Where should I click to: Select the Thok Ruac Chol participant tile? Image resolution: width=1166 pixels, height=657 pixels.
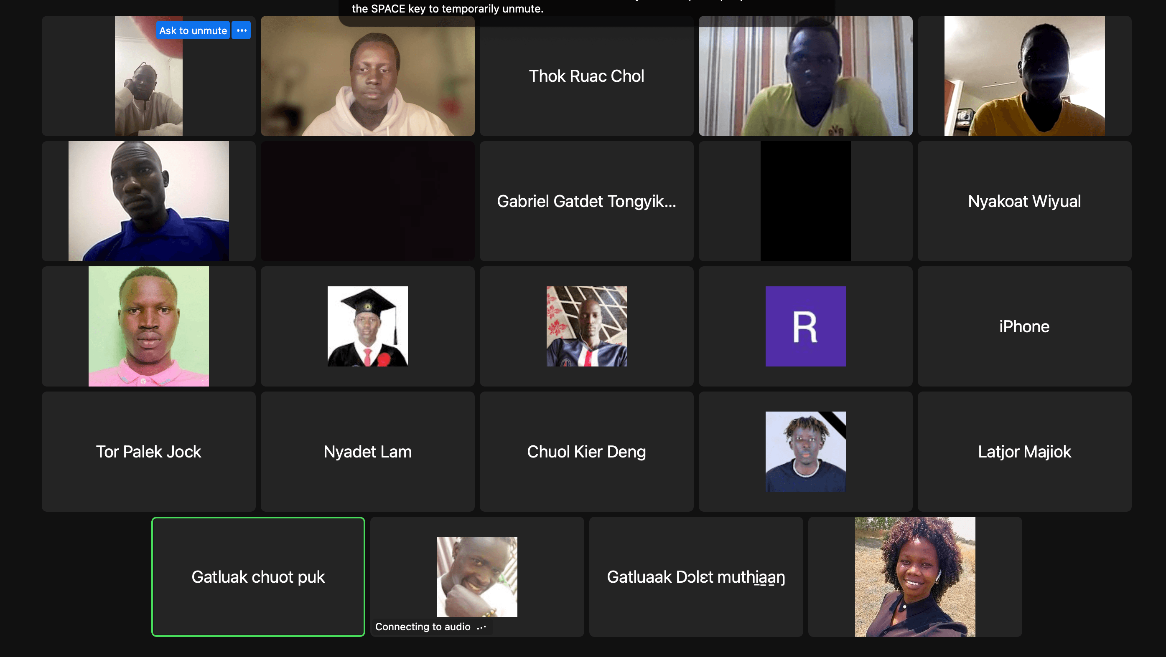tap(586, 76)
